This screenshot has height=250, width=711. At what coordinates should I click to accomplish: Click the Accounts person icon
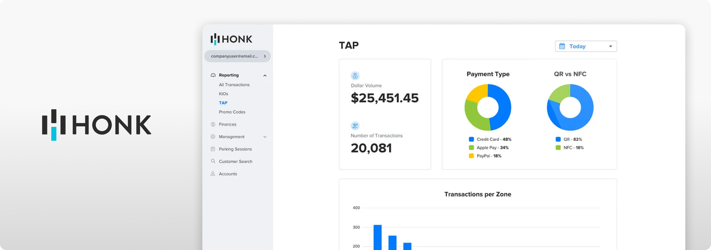click(213, 173)
